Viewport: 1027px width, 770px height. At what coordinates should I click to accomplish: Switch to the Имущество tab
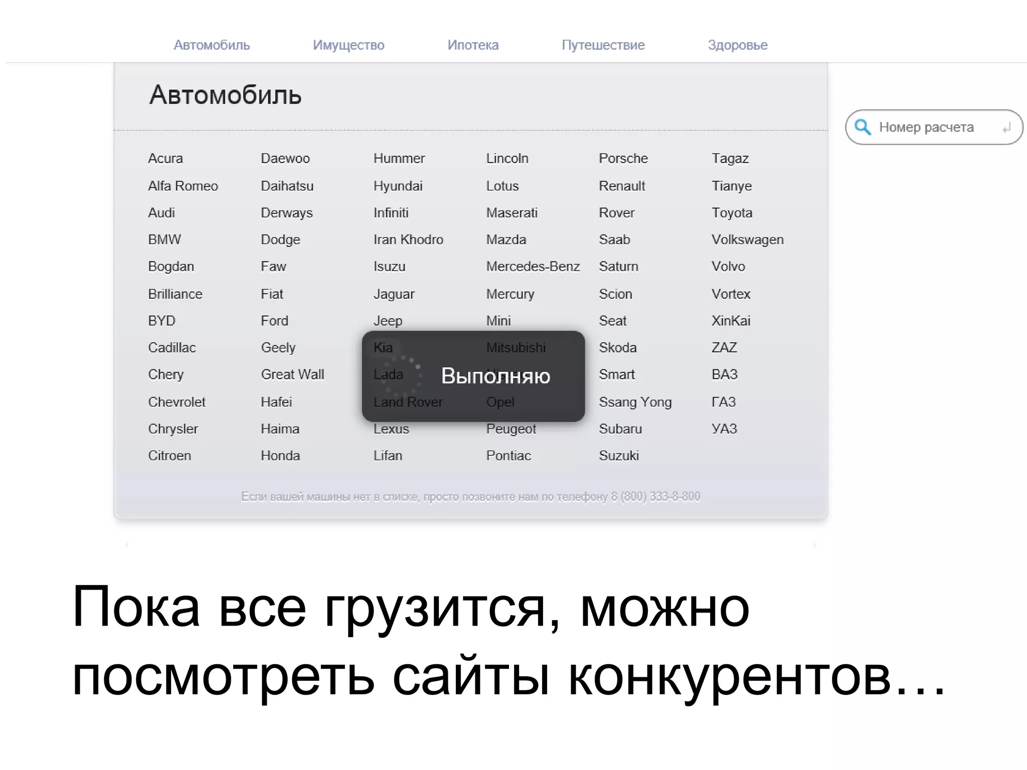[x=349, y=45]
